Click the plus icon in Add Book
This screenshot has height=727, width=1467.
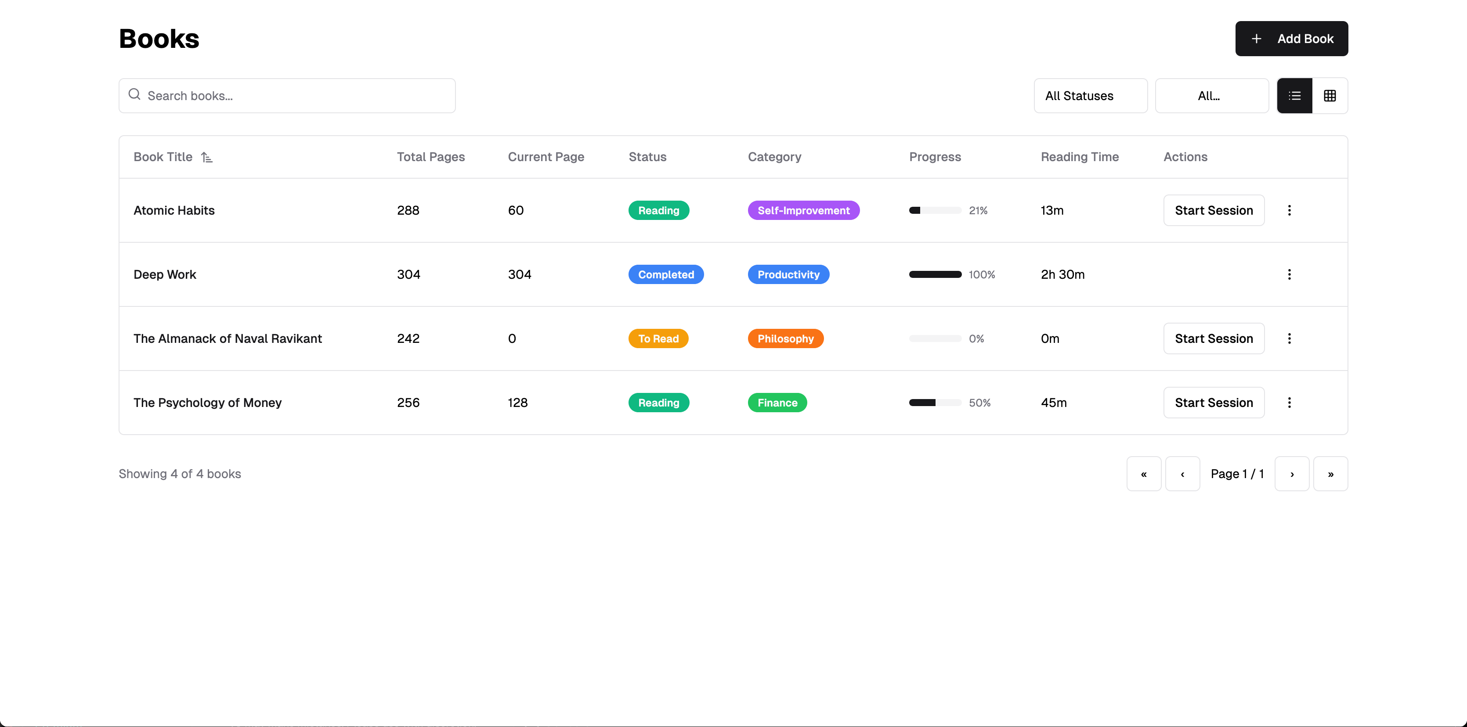(x=1256, y=39)
